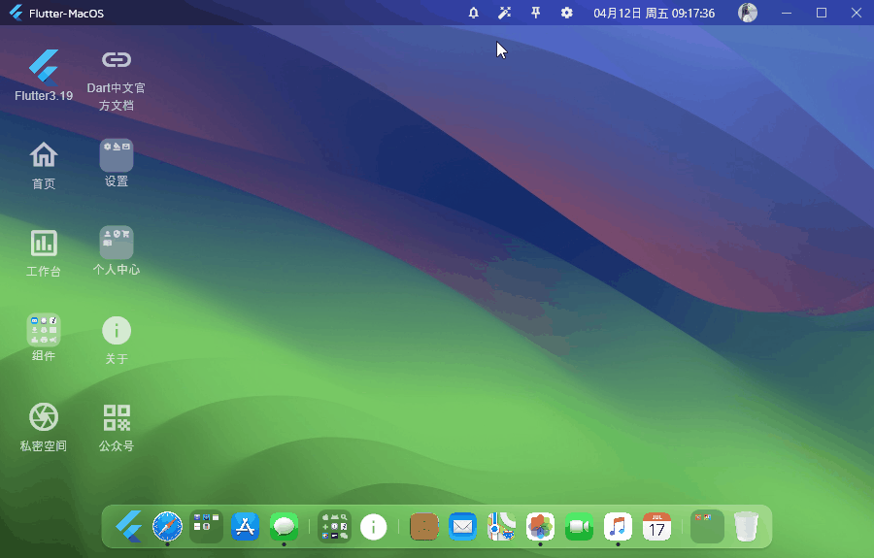
Task: Launch App Store from the dock
Action: click(246, 526)
